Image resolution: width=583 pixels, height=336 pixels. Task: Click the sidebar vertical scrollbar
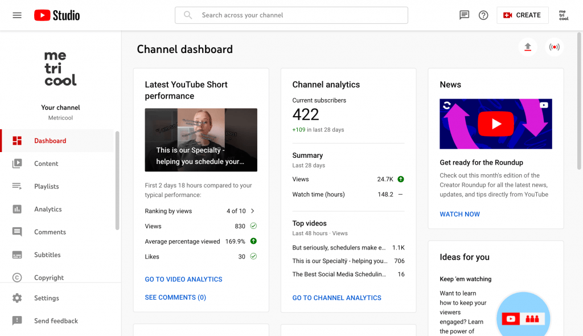coord(117,181)
